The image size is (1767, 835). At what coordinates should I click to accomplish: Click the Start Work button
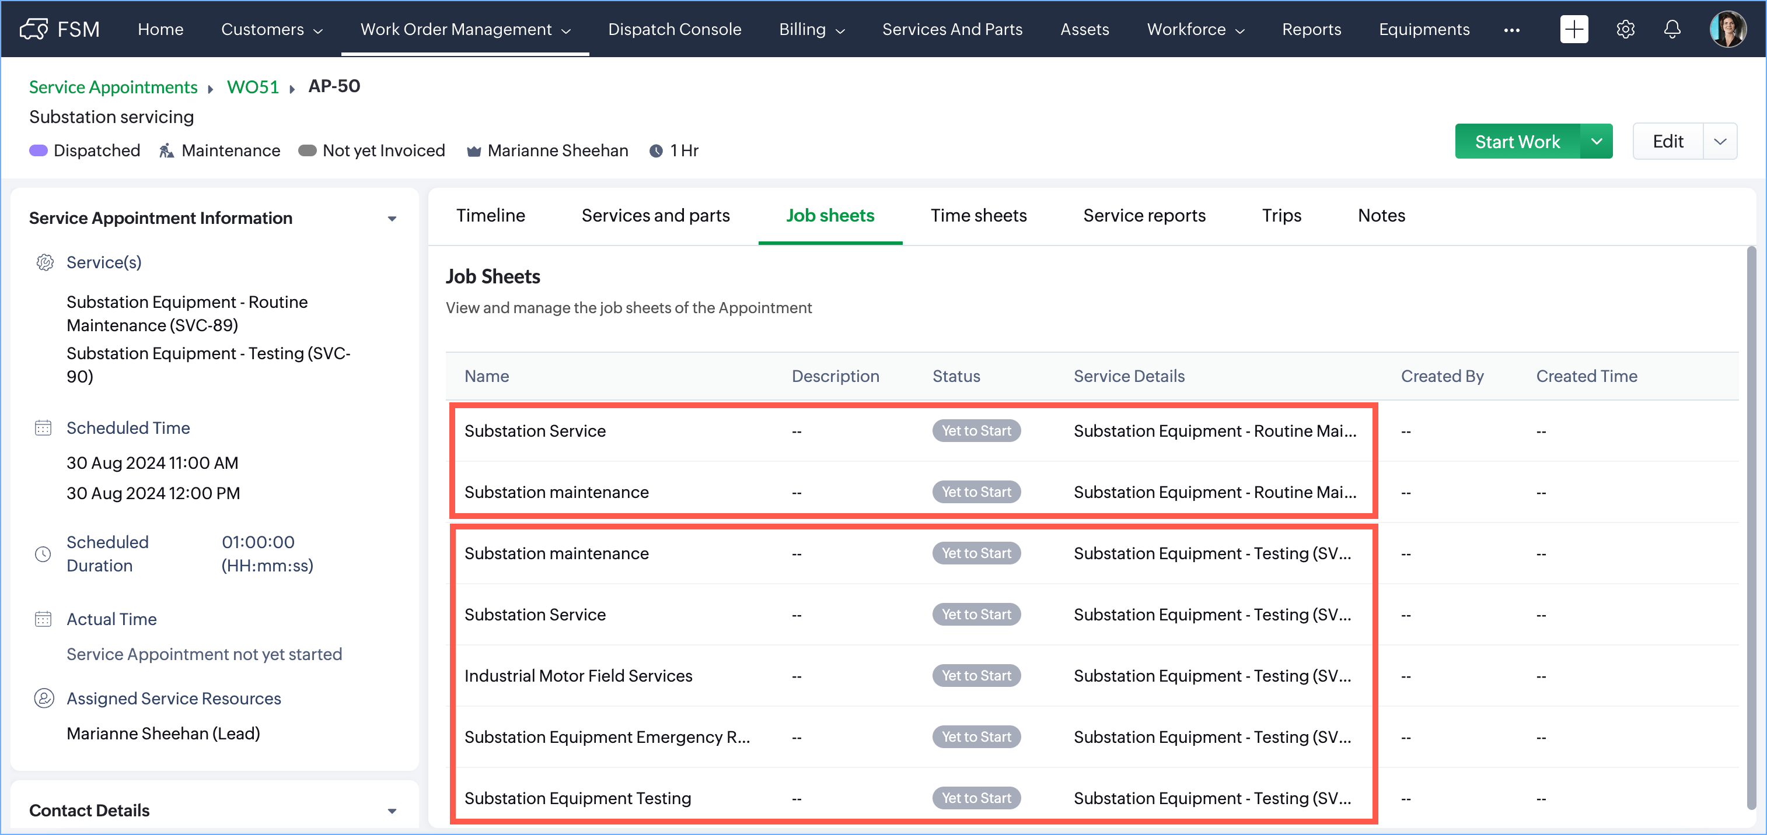(1517, 141)
